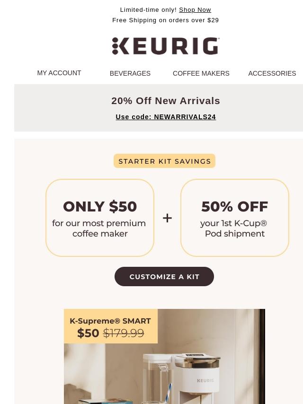This screenshot has height=404, width=303.
Task: Select the ACCESSORIES navigation item
Action: (x=272, y=73)
